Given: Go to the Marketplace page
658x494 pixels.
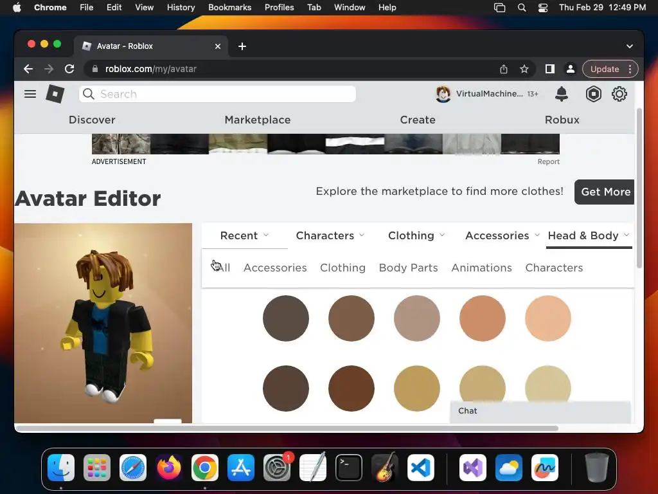Looking at the screenshot, I should tap(258, 120).
